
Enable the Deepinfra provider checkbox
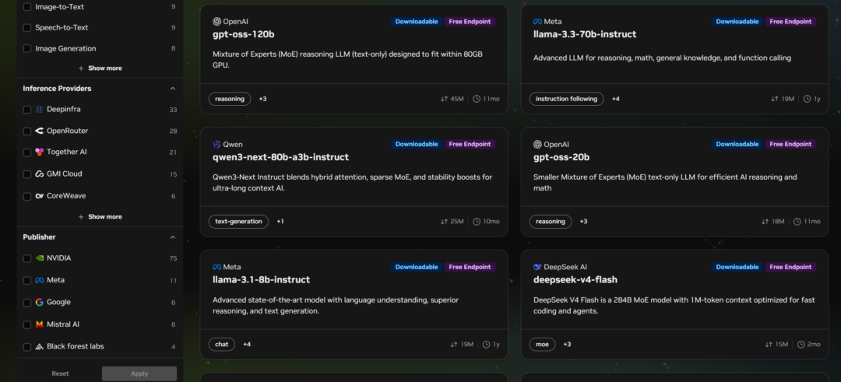point(26,109)
